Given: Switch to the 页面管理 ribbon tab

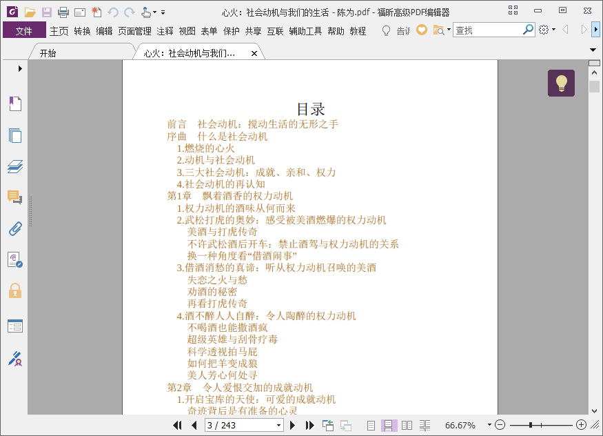Looking at the screenshot, I should pyautogui.click(x=134, y=31).
